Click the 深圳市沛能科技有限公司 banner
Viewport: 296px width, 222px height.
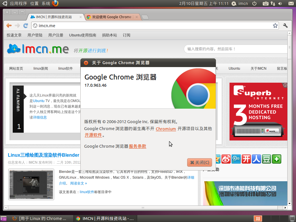(x=245, y=193)
